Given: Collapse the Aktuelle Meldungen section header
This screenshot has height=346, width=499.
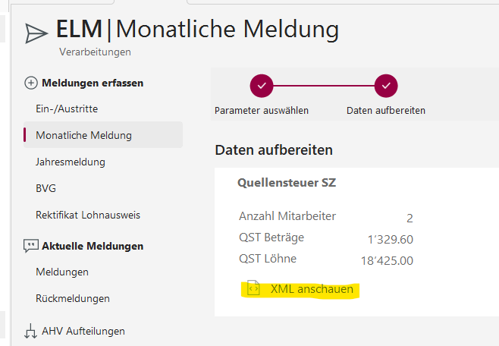Looking at the screenshot, I should (93, 246).
